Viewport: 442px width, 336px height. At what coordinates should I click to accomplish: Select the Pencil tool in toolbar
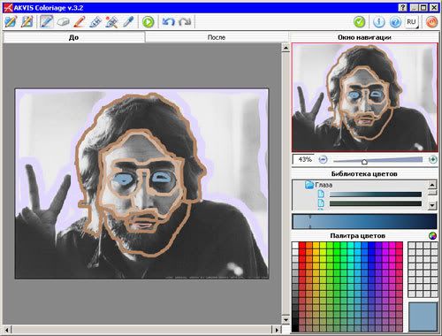pos(47,21)
